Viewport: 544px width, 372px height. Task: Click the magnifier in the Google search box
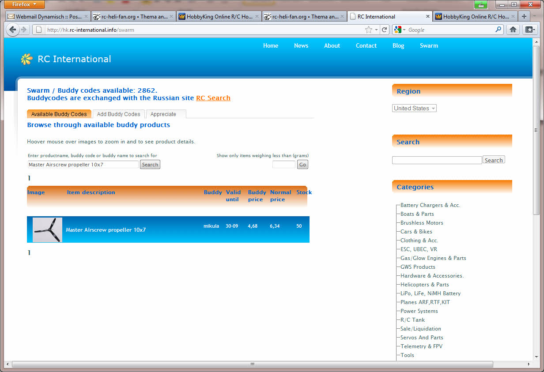pos(499,30)
